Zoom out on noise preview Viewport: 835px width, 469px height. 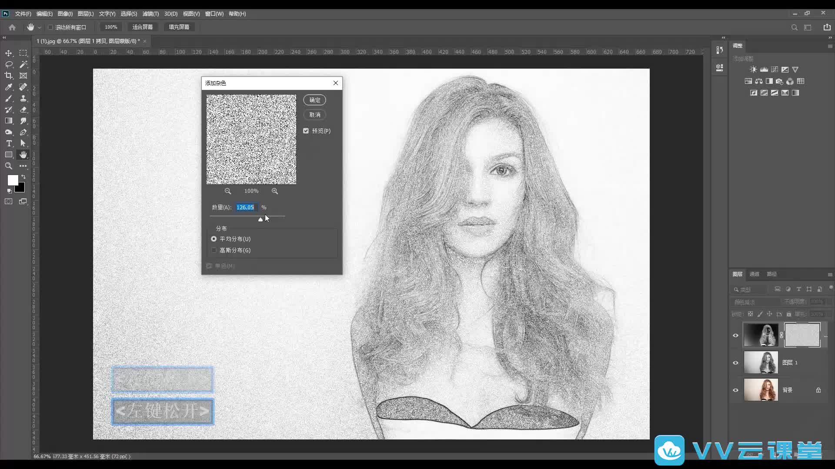click(x=227, y=191)
